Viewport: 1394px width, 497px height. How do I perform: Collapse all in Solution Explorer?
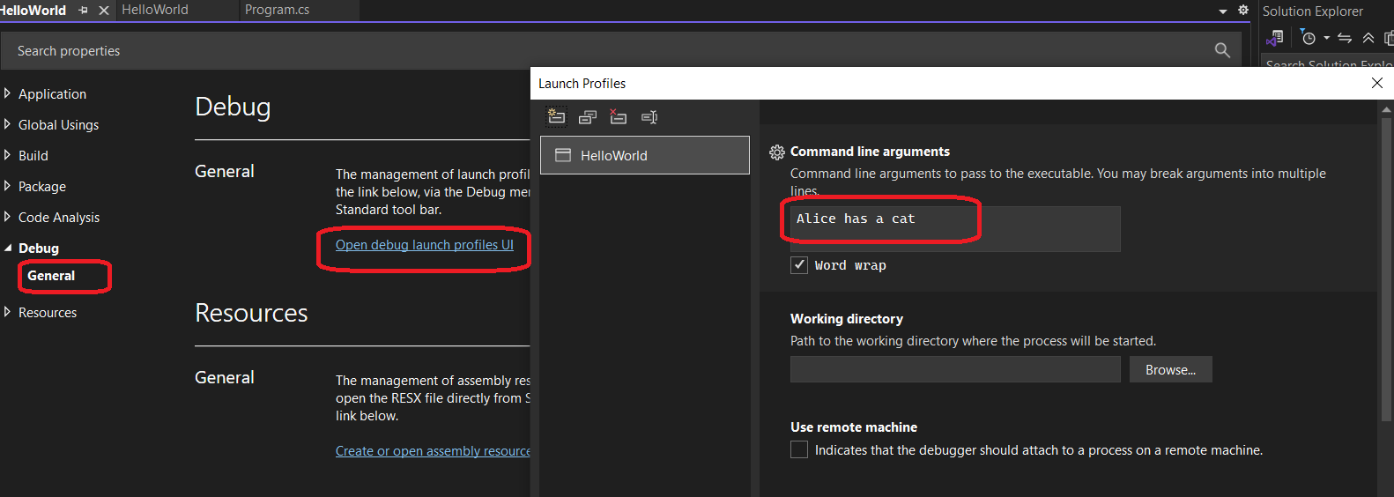[x=1368, y=38]
